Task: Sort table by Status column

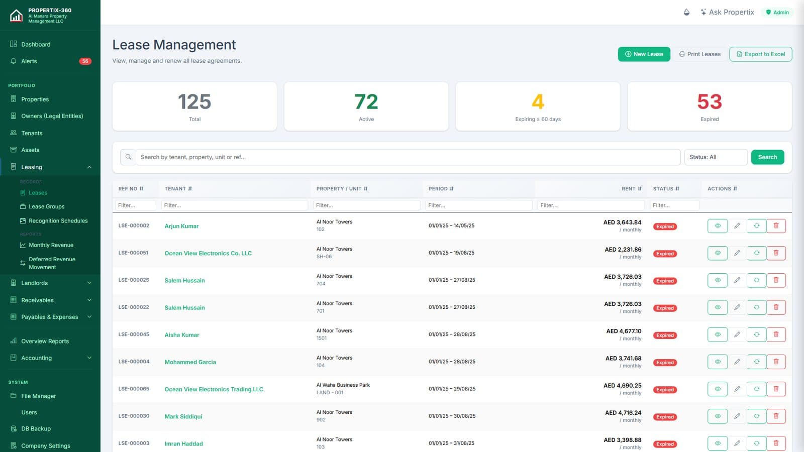Action: pyautogui.click(x=666, y=189)
